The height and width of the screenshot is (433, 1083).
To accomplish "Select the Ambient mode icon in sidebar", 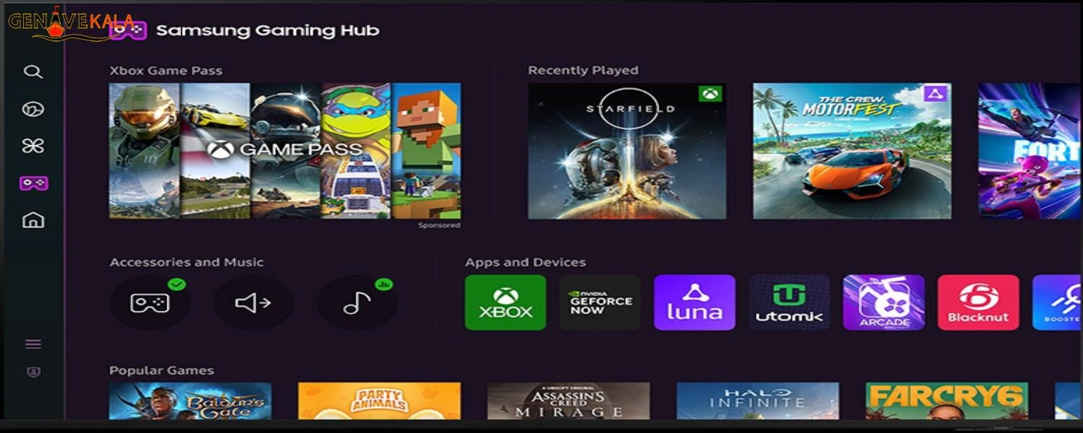I will tap(33, 109).
